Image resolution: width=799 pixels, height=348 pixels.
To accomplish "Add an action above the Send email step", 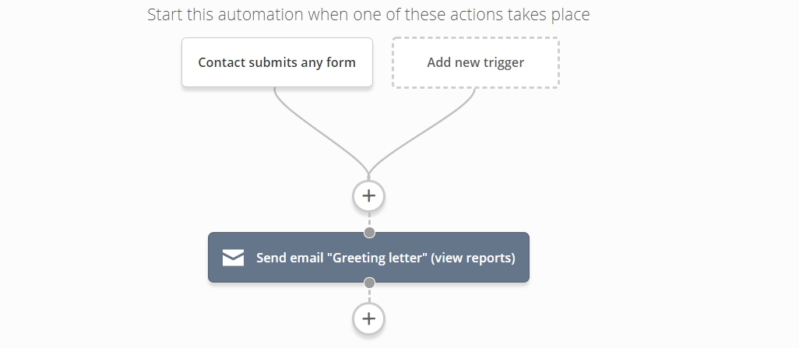I will pos(369,195).
